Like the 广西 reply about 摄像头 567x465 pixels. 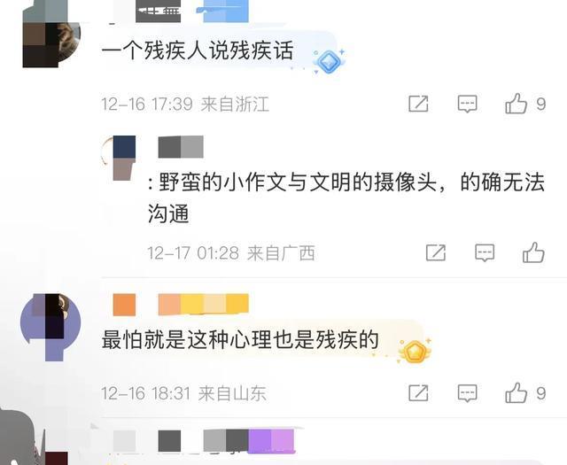click(x=533, y=252)
